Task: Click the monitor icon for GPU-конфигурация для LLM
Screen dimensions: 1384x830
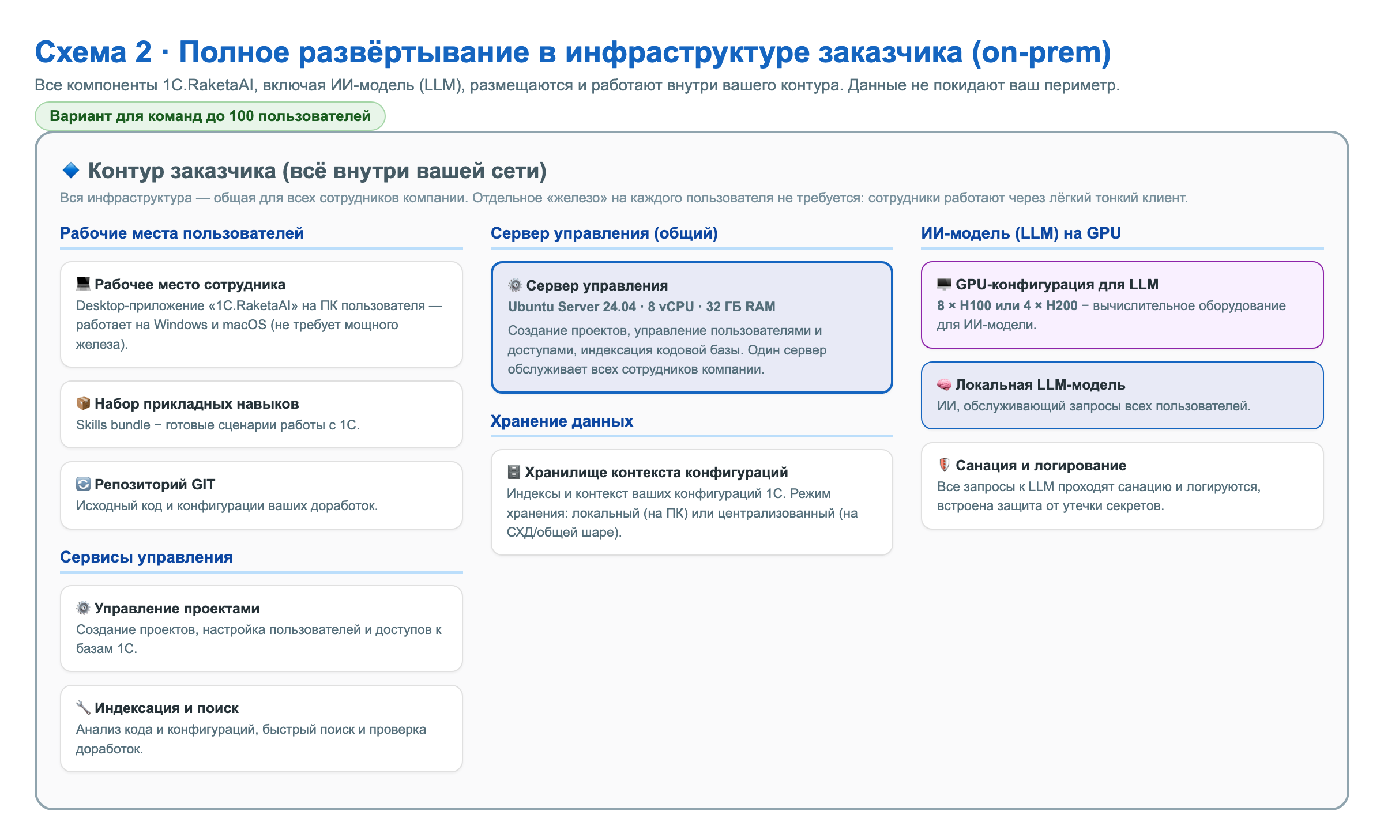Action: 944,284
